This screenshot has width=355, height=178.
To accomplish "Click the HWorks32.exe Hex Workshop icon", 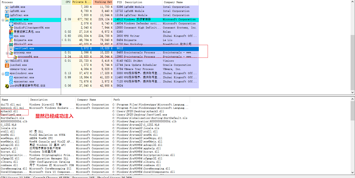I will 11,44.
